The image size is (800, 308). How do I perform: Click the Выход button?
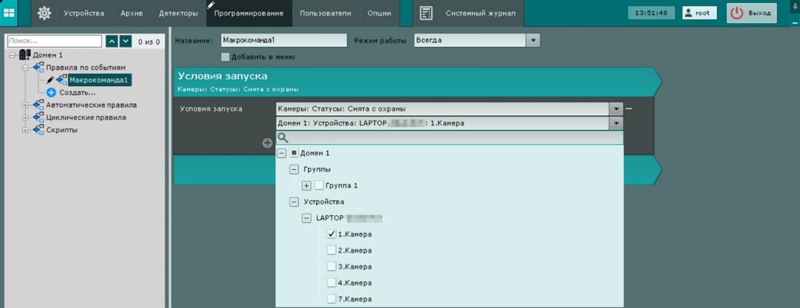[752, 13]
